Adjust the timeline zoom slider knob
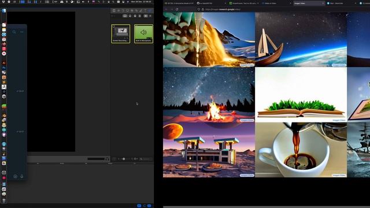This screenshot has height=208, width=370. [x=124, y=159]
